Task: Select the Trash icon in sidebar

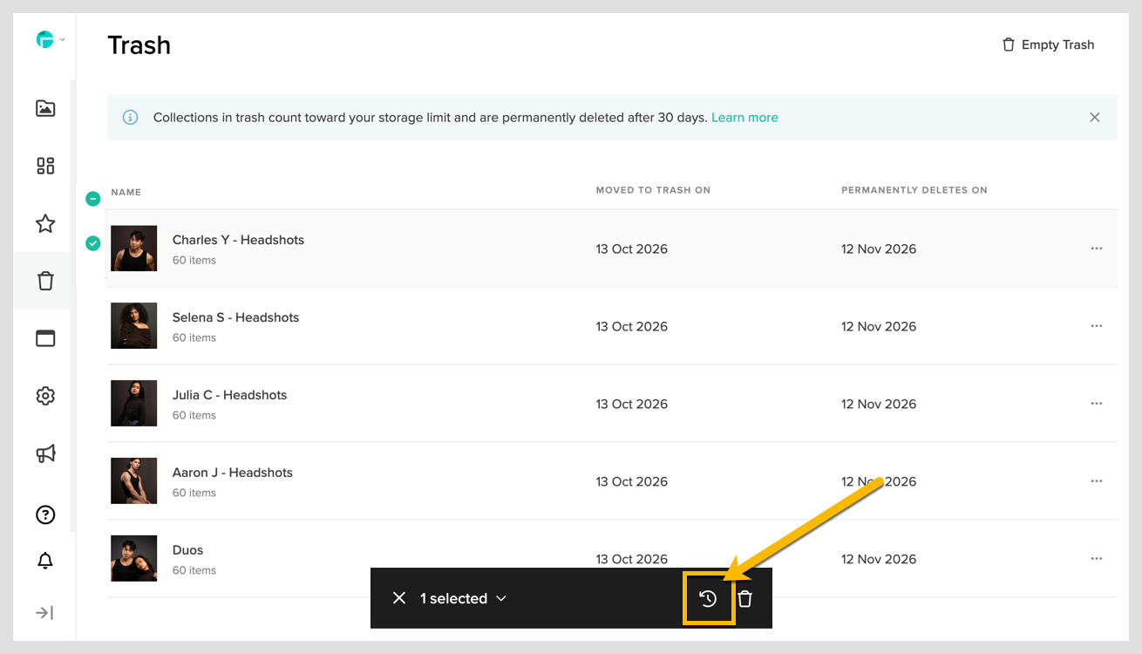Action: click(x=45, y=281)
